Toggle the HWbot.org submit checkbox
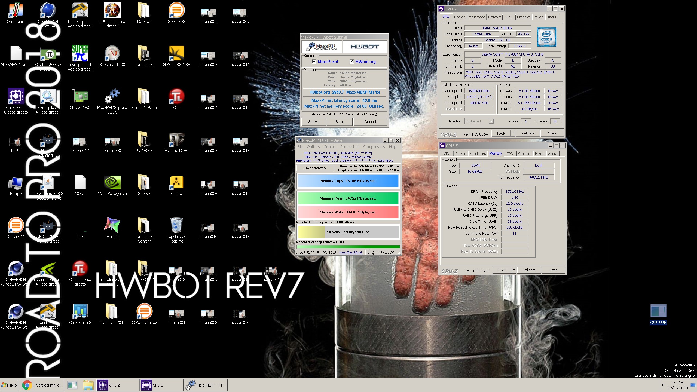 (x=351, y=62)
